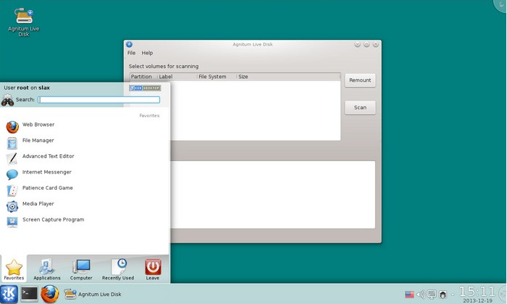Open the Leave tab
Image resolution: width=507 pixels, height=304 pixels.
point(153,269)
